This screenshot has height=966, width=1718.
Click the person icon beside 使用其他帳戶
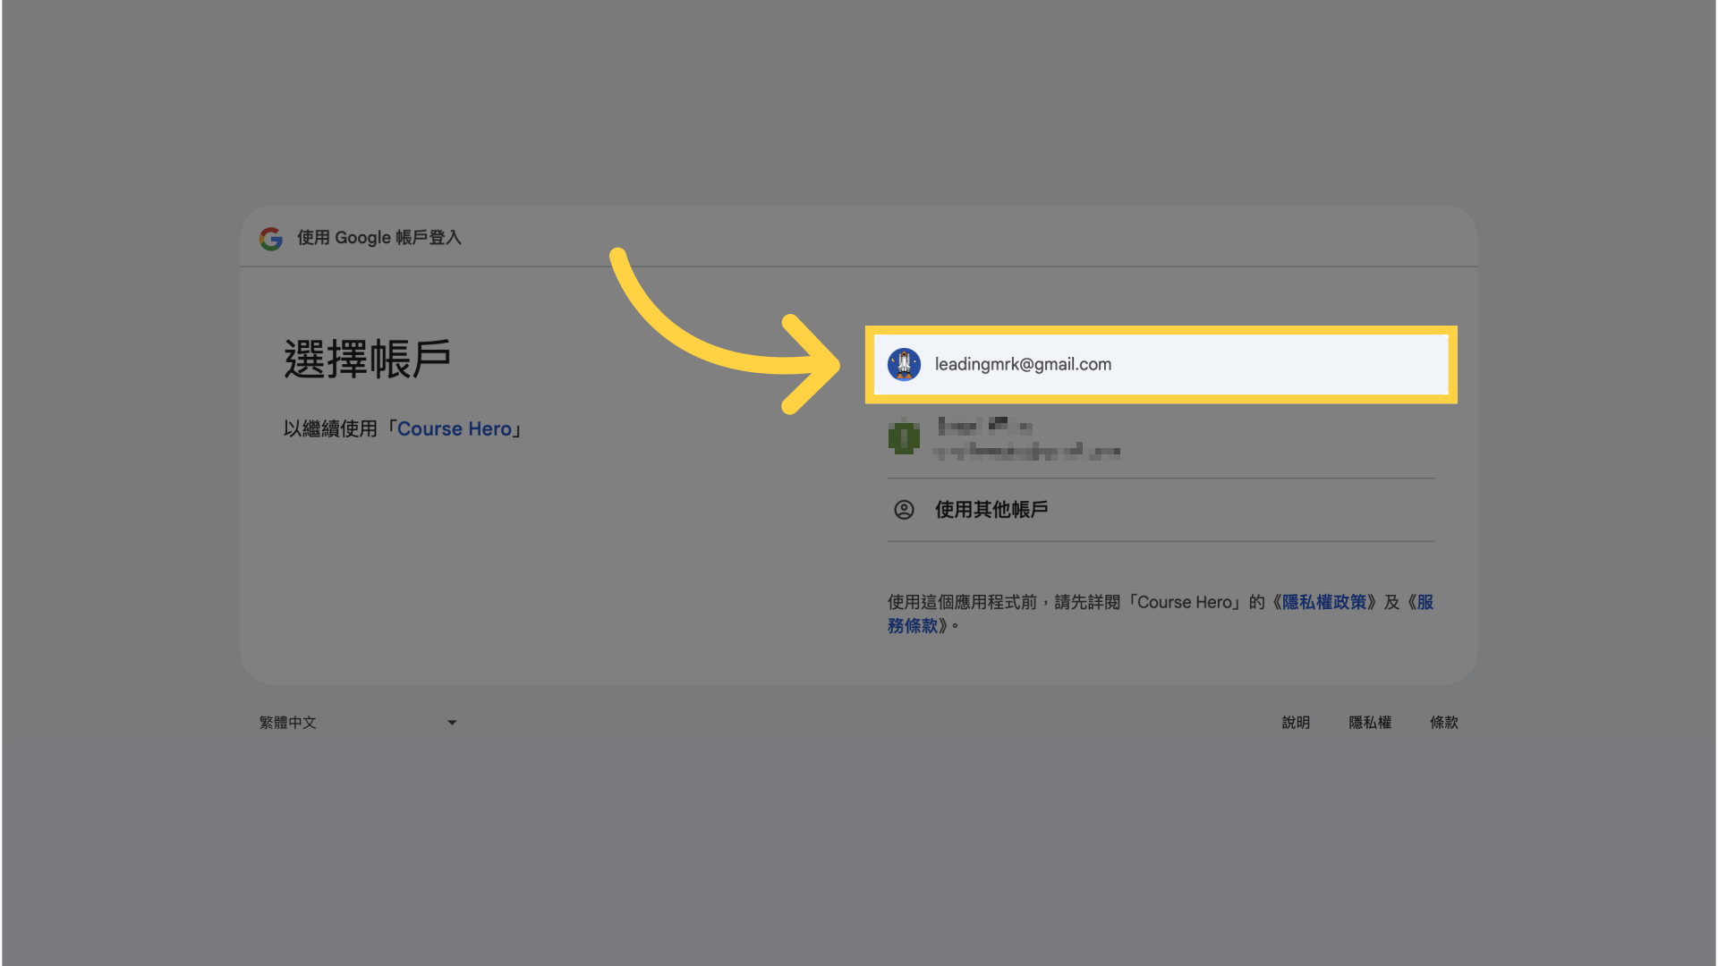coord(904,510)
